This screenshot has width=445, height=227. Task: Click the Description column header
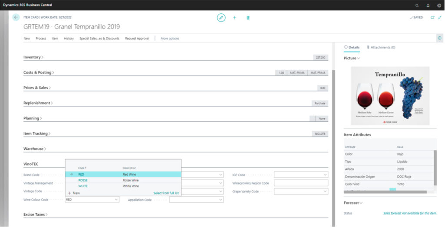(129, 168)
